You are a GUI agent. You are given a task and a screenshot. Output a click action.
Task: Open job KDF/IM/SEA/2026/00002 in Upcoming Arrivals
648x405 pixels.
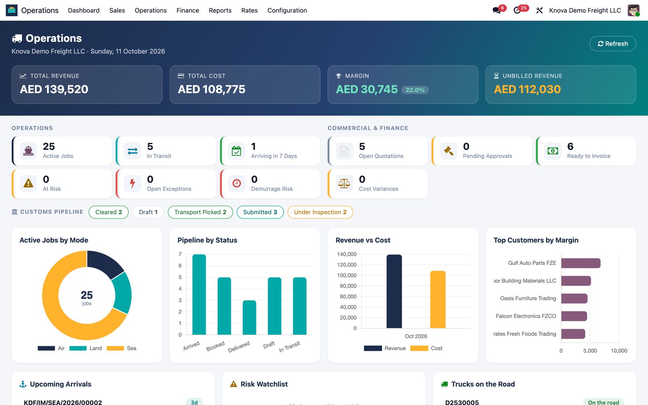click(63, 402)
